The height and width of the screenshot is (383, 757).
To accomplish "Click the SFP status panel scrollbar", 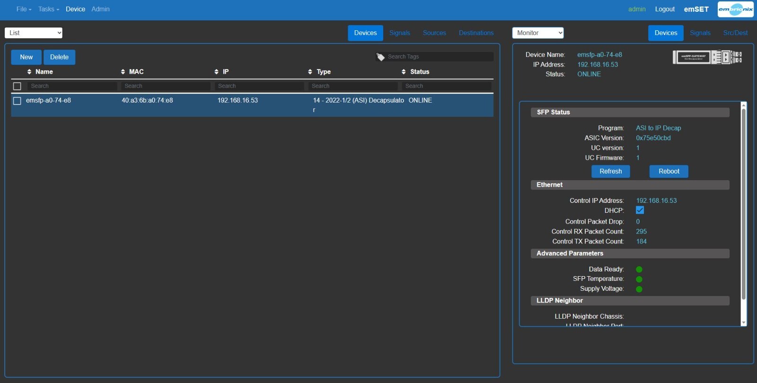I will tap(743, 203).
